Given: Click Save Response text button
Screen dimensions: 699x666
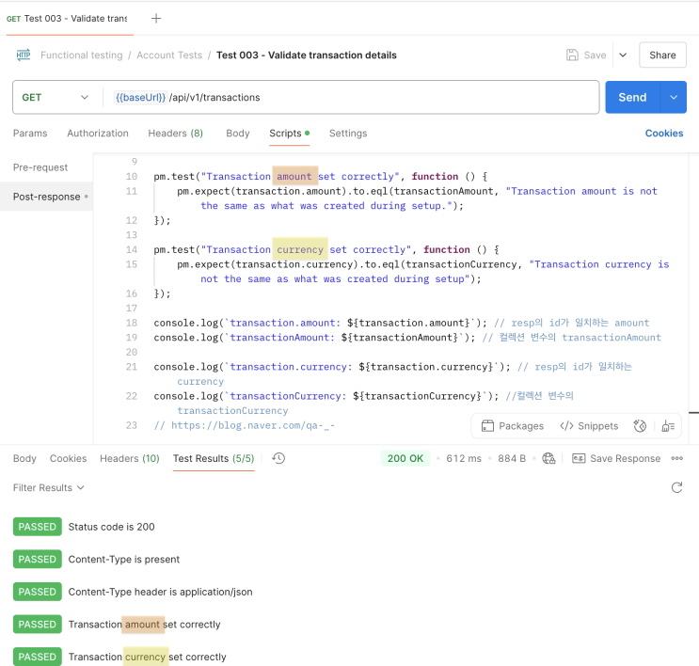Looking at the screenshot, I should (625, 458).
